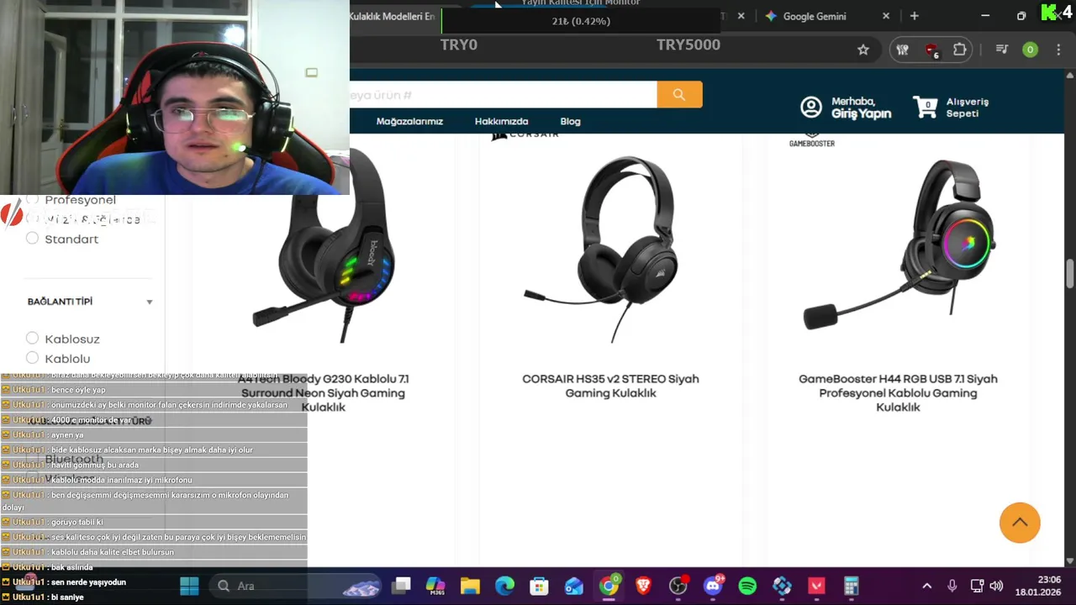
Task: Open Task View from the taskbar
Action: click(402, 586)
